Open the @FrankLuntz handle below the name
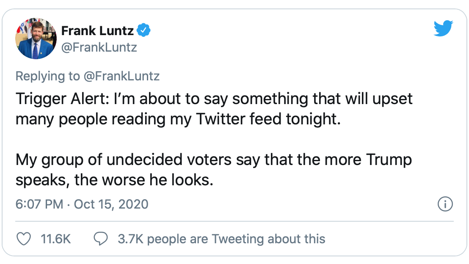Viewport: 469px width, 264px height. pyautogui.click(x=99, y=47)
